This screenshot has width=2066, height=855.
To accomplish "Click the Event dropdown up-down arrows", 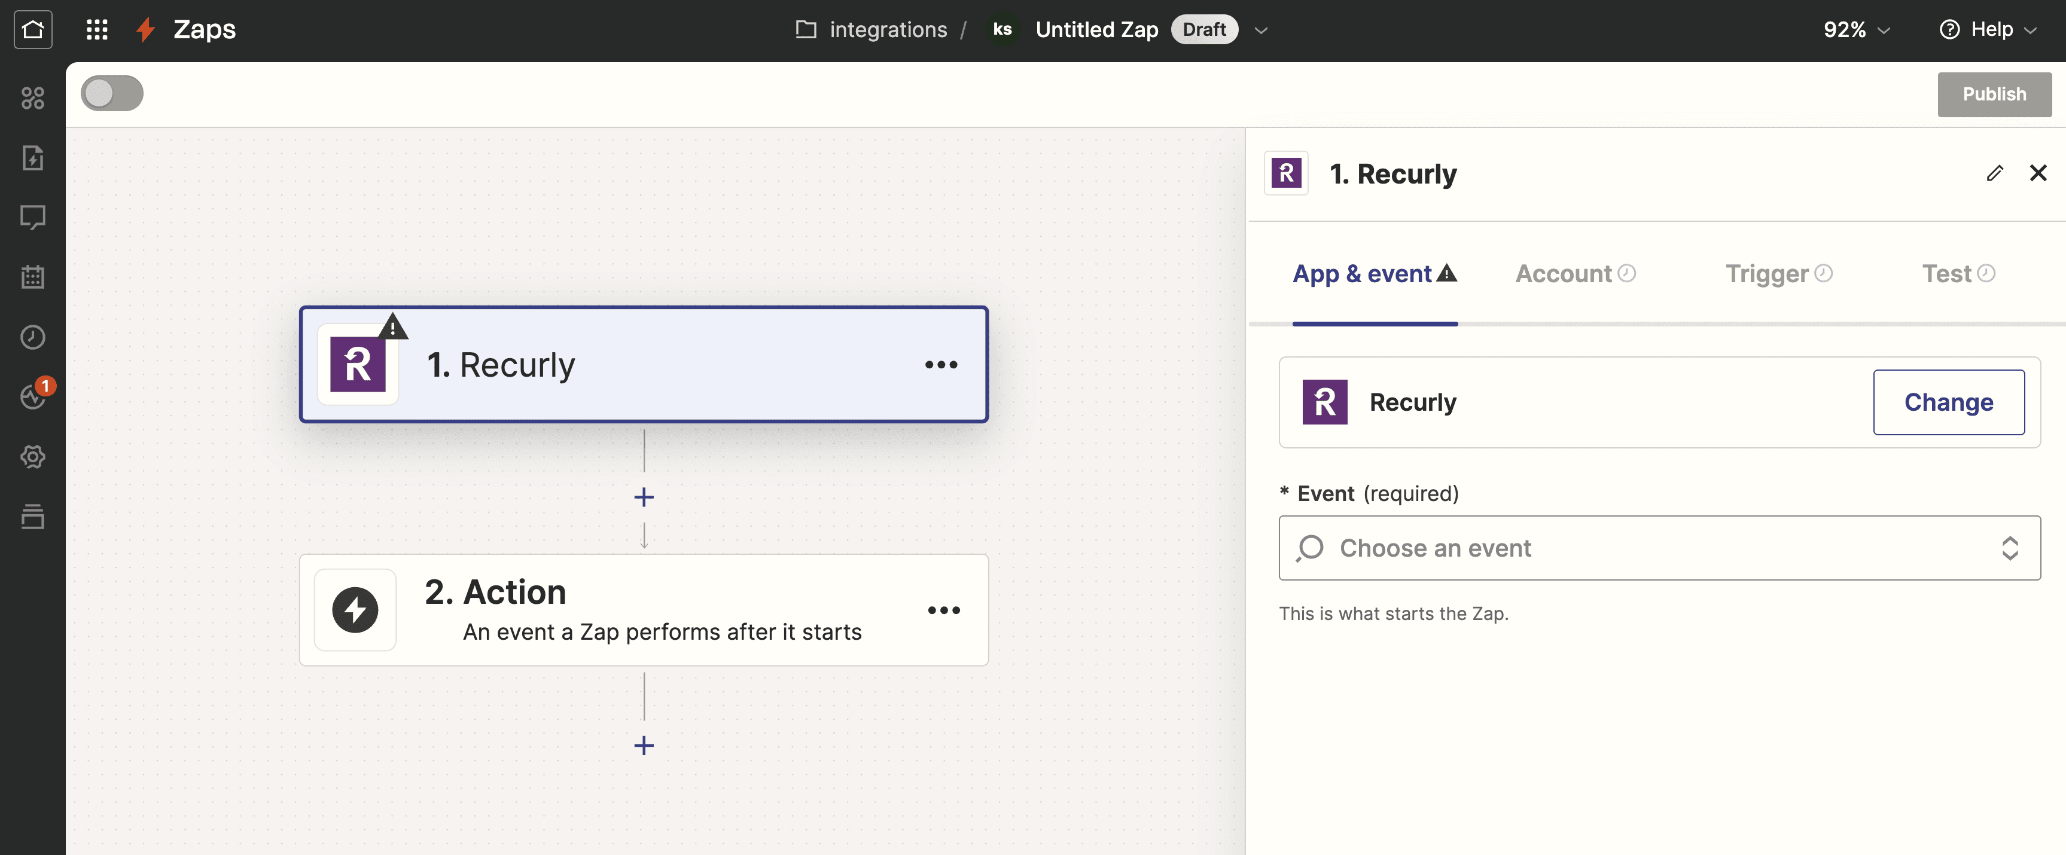I will [x=2010, y=549].
